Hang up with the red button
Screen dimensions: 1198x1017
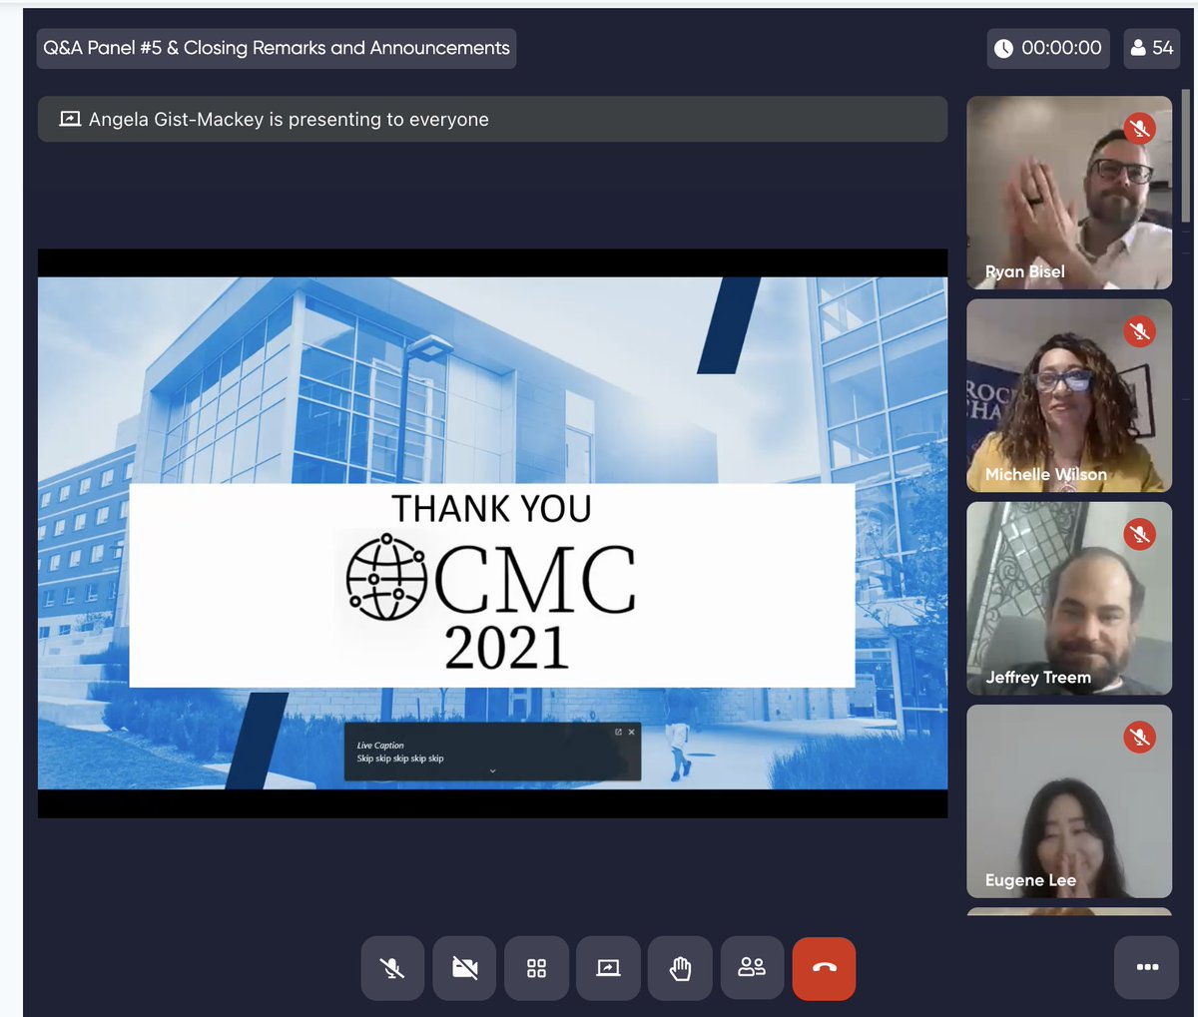coord(824,968)
